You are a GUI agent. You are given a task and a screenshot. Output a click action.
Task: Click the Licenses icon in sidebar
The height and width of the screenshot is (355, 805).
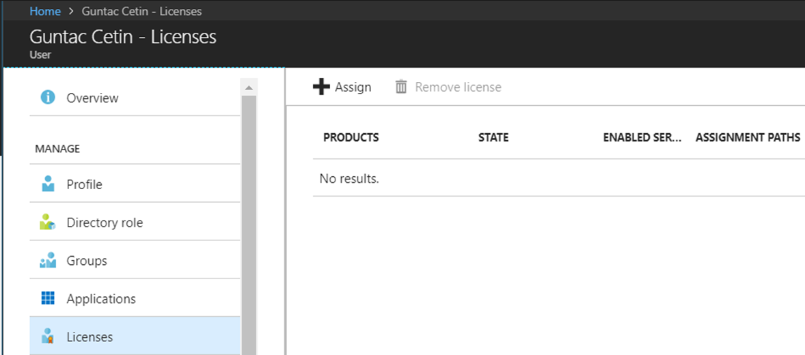click(48, 337)
